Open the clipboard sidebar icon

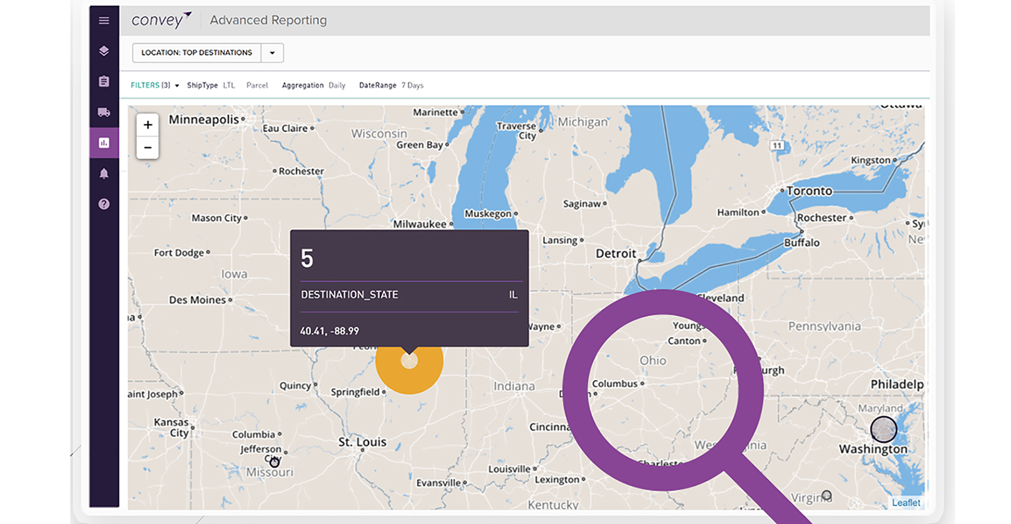[x=104, y=81]
